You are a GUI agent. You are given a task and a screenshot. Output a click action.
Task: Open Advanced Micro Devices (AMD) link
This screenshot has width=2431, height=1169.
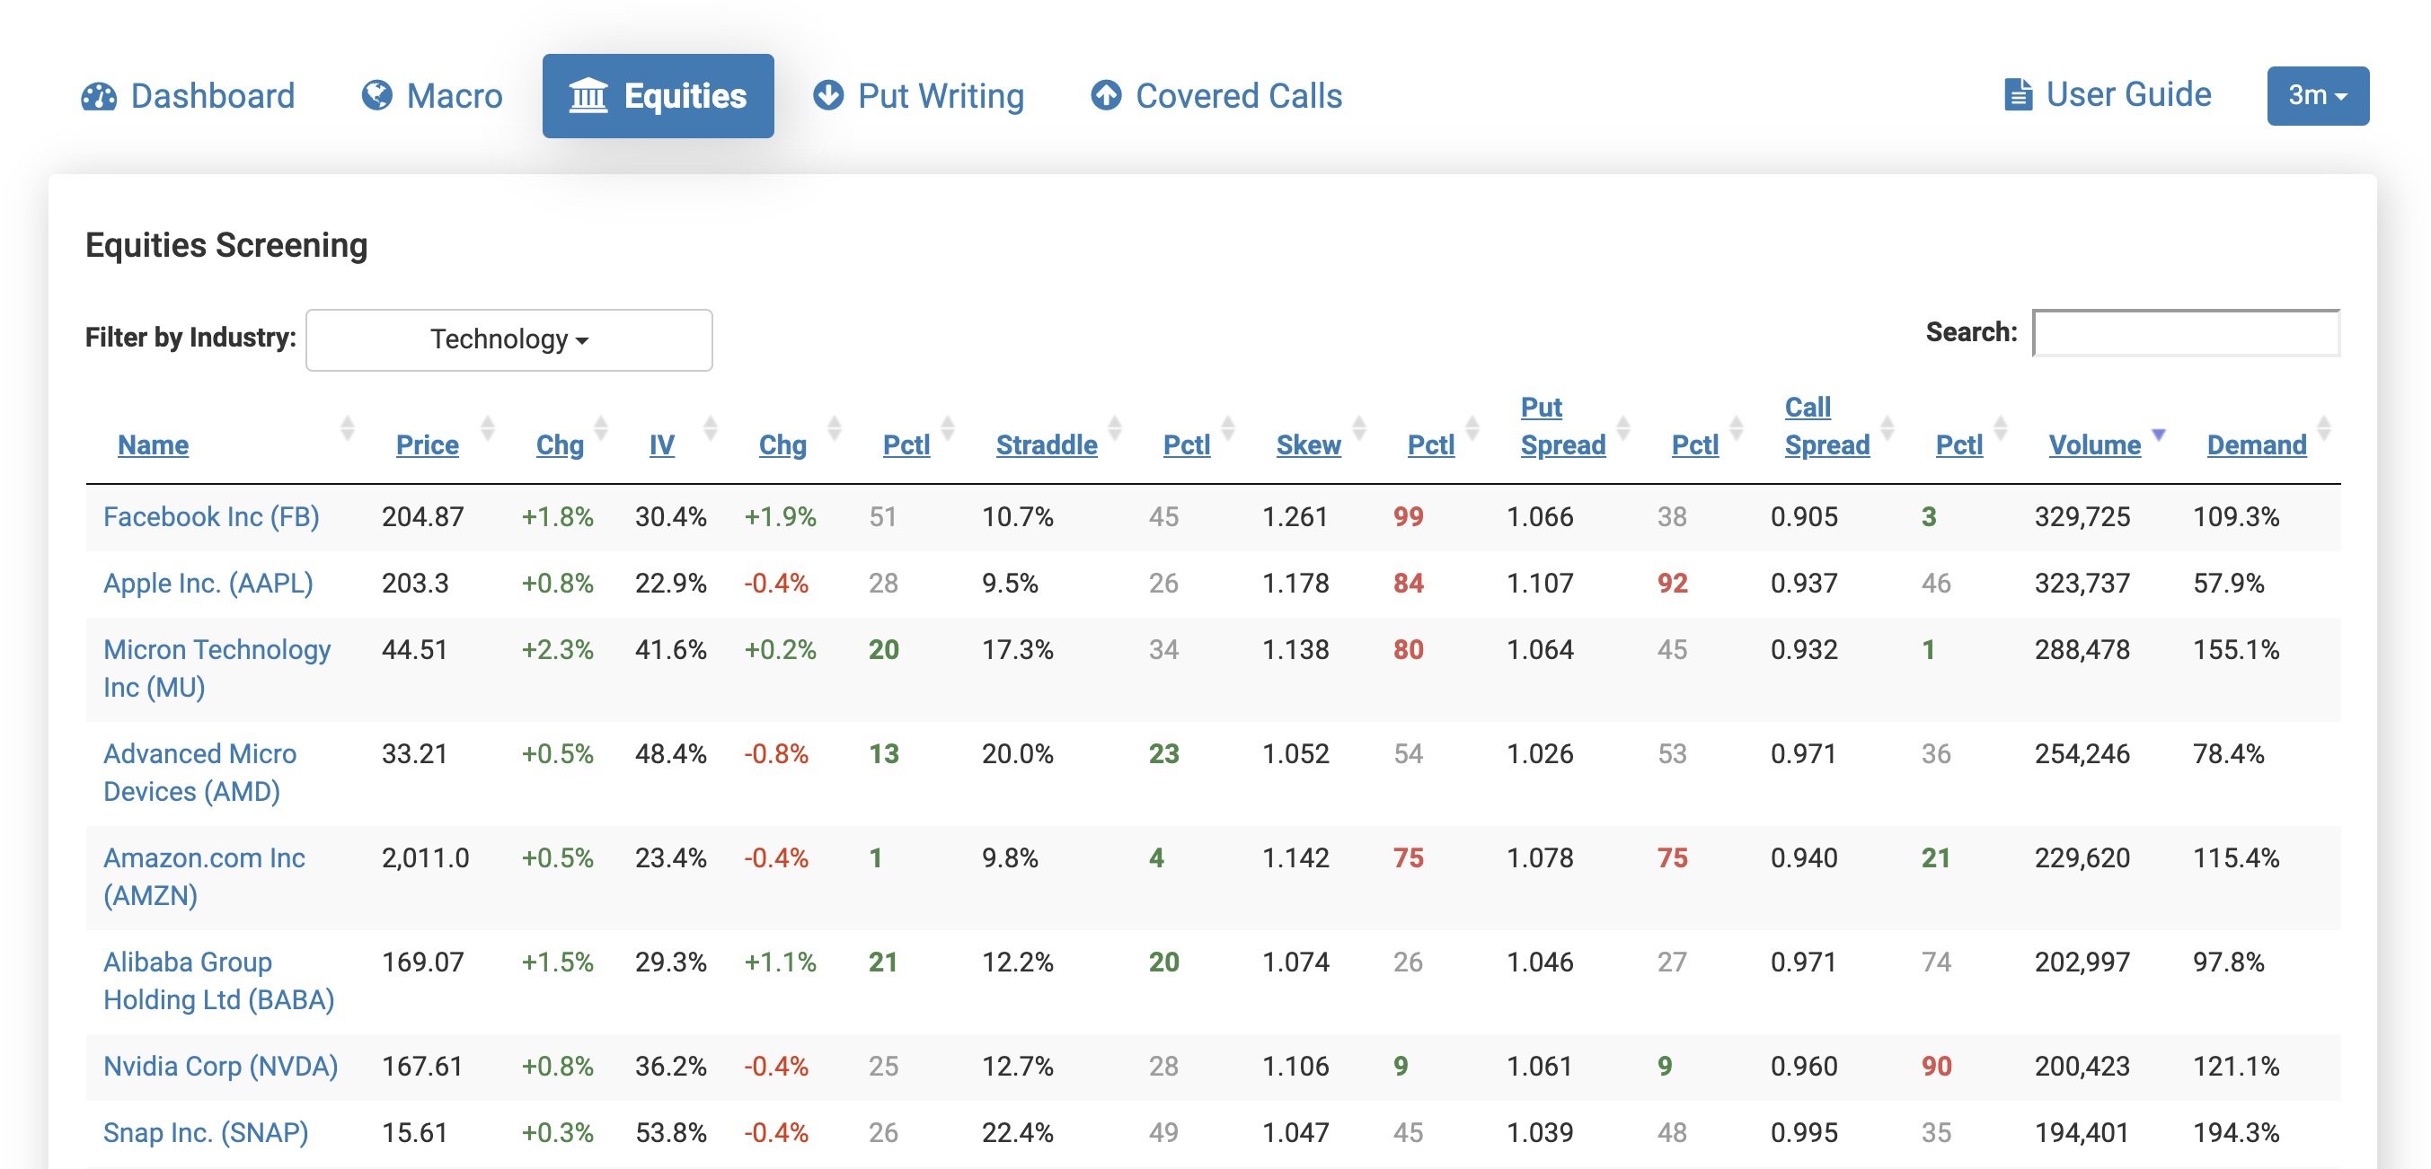click(x=200, y=773)
